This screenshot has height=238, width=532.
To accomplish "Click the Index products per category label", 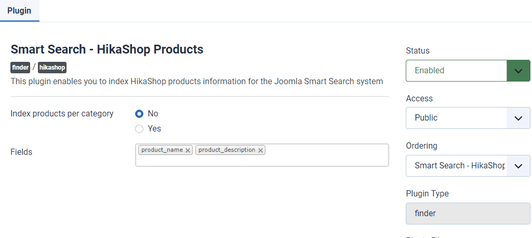I will 62,113.
